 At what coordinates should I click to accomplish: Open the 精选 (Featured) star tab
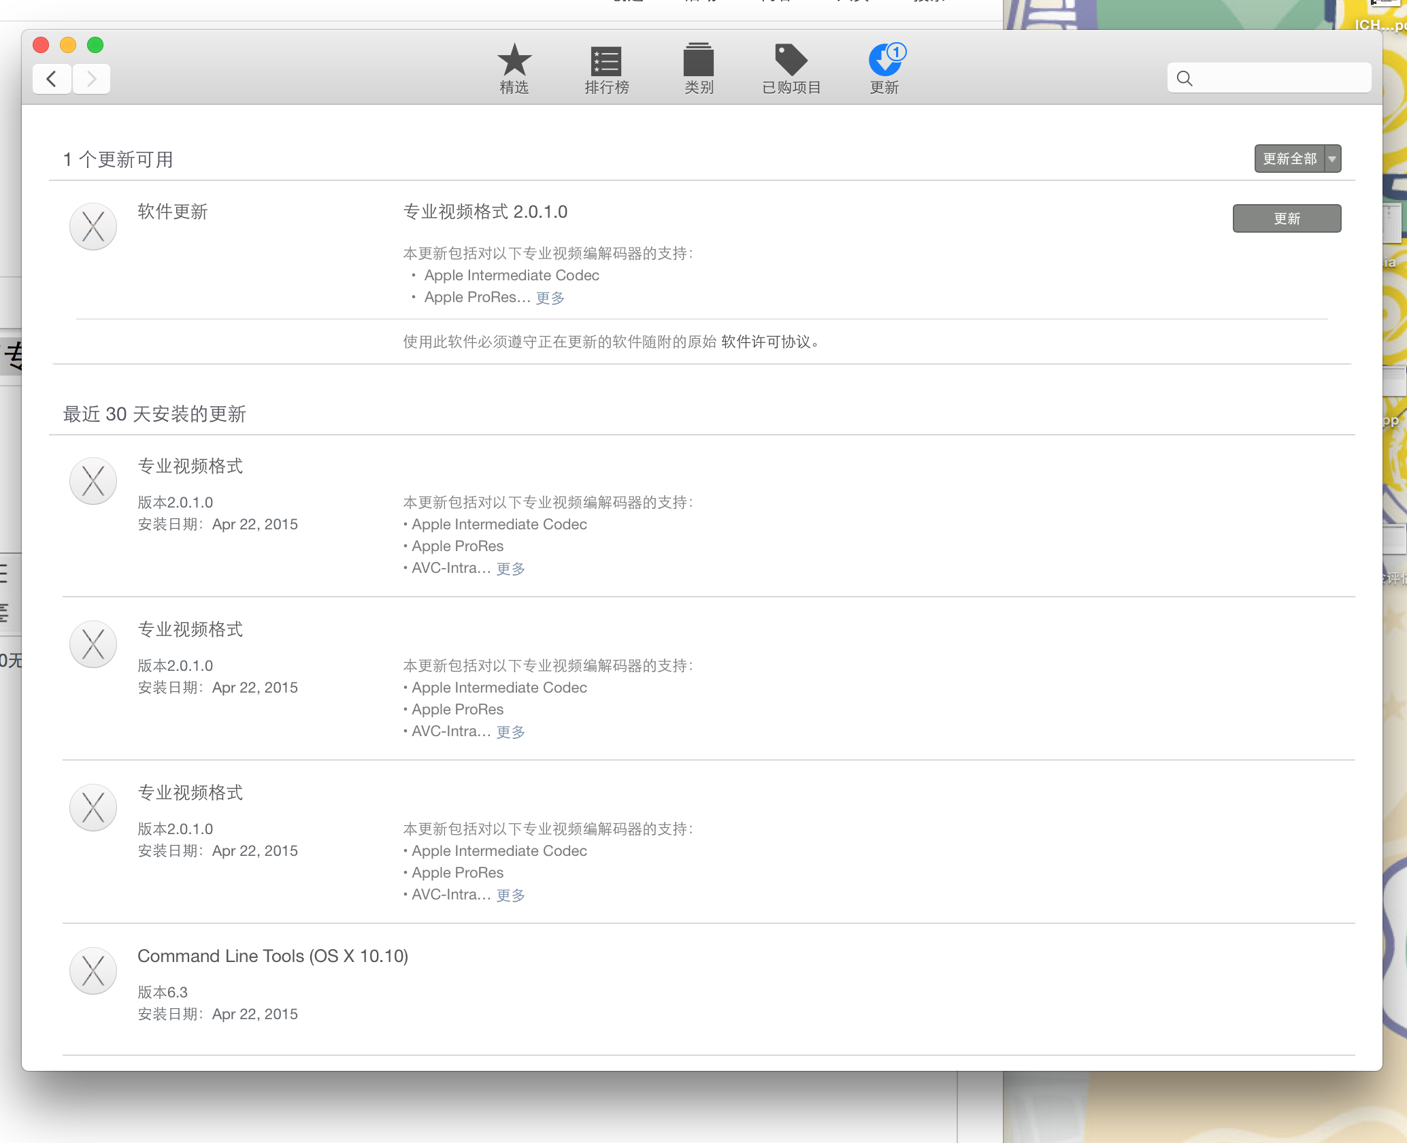coord(514,68)
